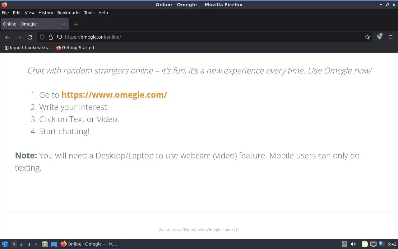Open the removable media eject tray icon
The image size is (398, 249).
coord(344,244)
